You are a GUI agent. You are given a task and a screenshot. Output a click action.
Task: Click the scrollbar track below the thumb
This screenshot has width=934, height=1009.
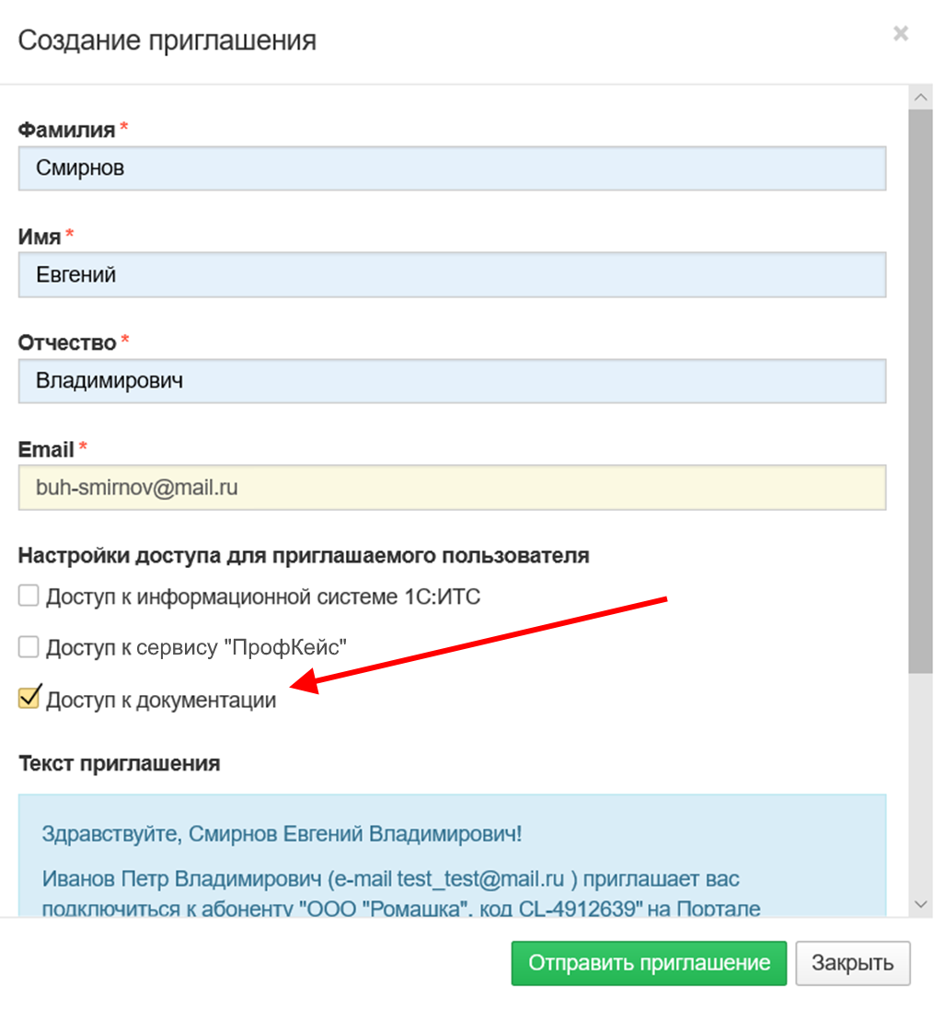tap(918, 783)
